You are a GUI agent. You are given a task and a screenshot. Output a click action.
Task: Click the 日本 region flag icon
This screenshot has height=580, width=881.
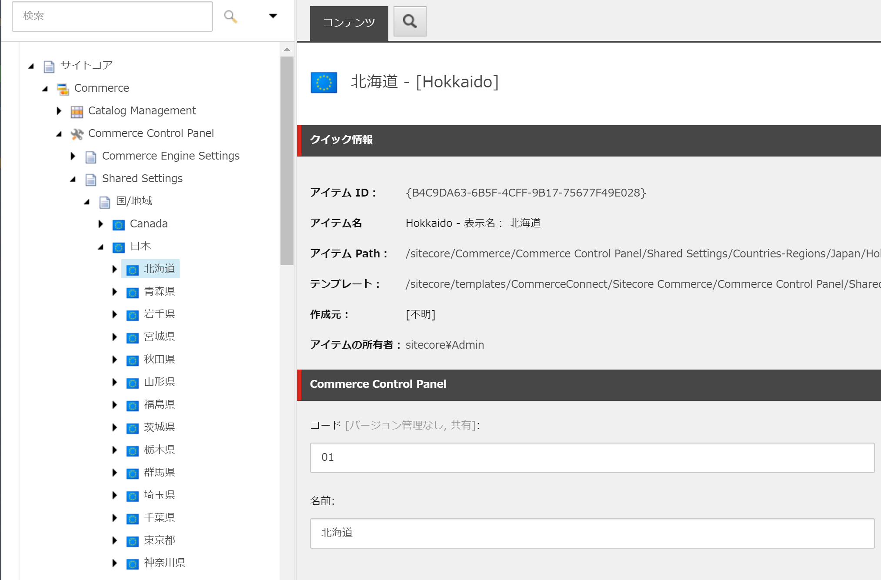tap(118, 246)
